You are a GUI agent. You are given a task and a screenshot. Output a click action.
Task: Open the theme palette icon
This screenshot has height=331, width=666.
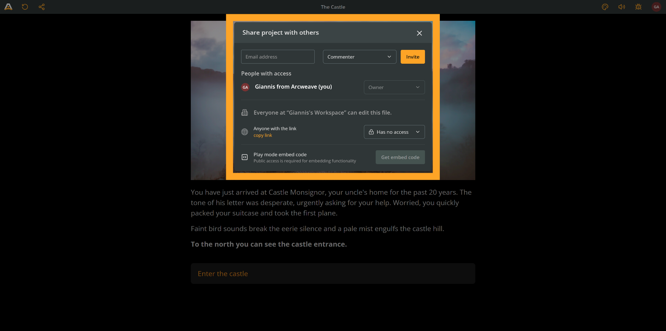point(605,7)
